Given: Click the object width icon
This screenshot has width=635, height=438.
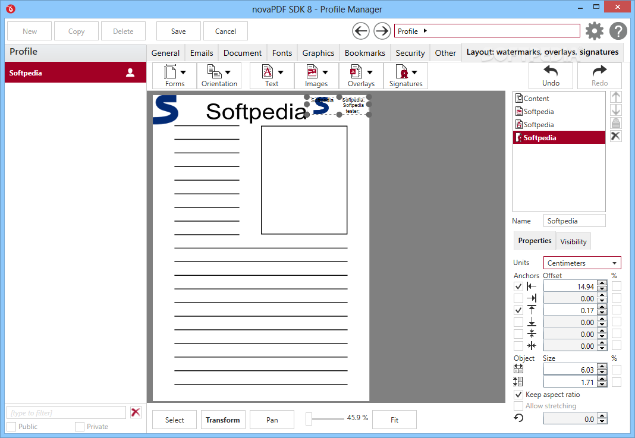Looking at the screenshot, I should point(518,369).
